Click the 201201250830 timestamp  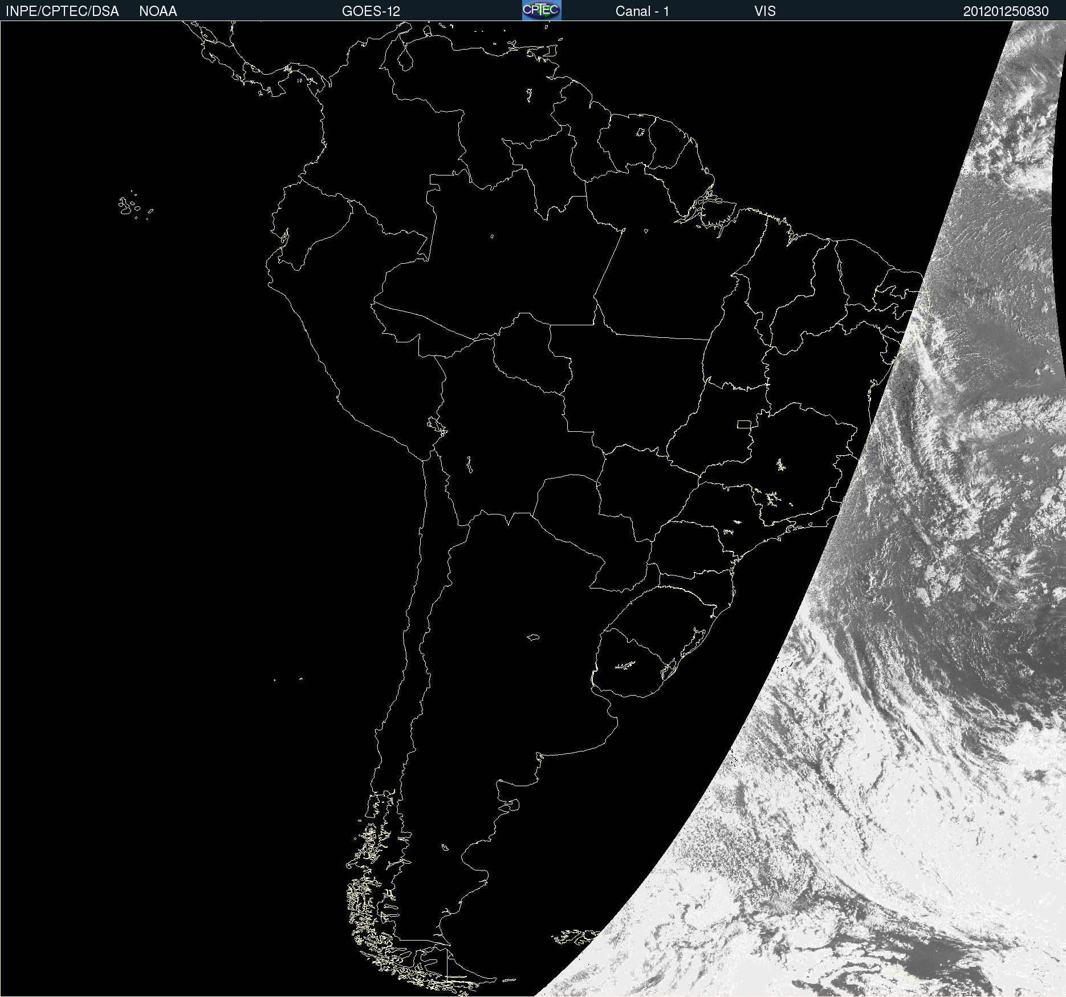(x=1006, y=11)
